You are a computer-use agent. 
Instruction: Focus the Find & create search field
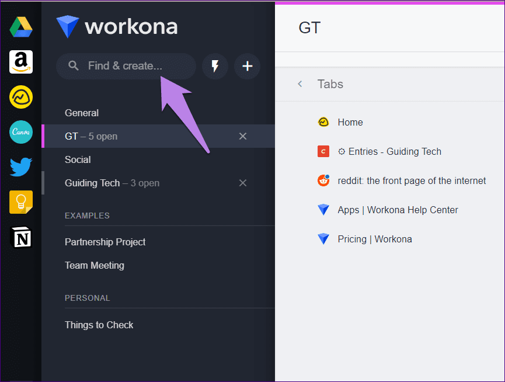(x=126, y=66)
